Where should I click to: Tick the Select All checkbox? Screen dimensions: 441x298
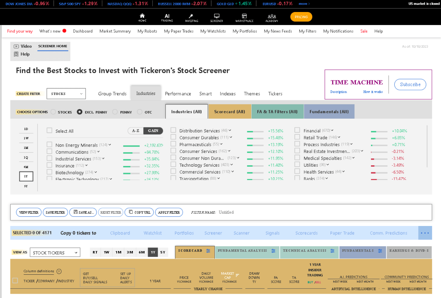(49, 131)
